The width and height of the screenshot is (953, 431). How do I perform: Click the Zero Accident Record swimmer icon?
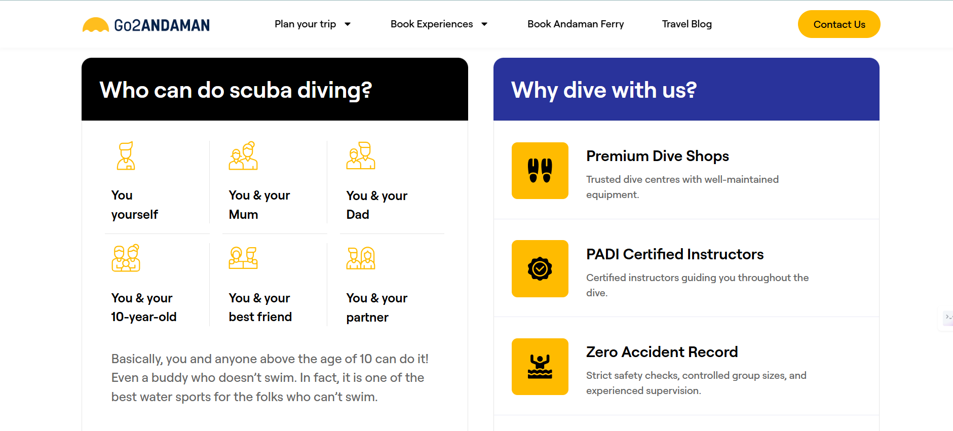click(540, 367)
